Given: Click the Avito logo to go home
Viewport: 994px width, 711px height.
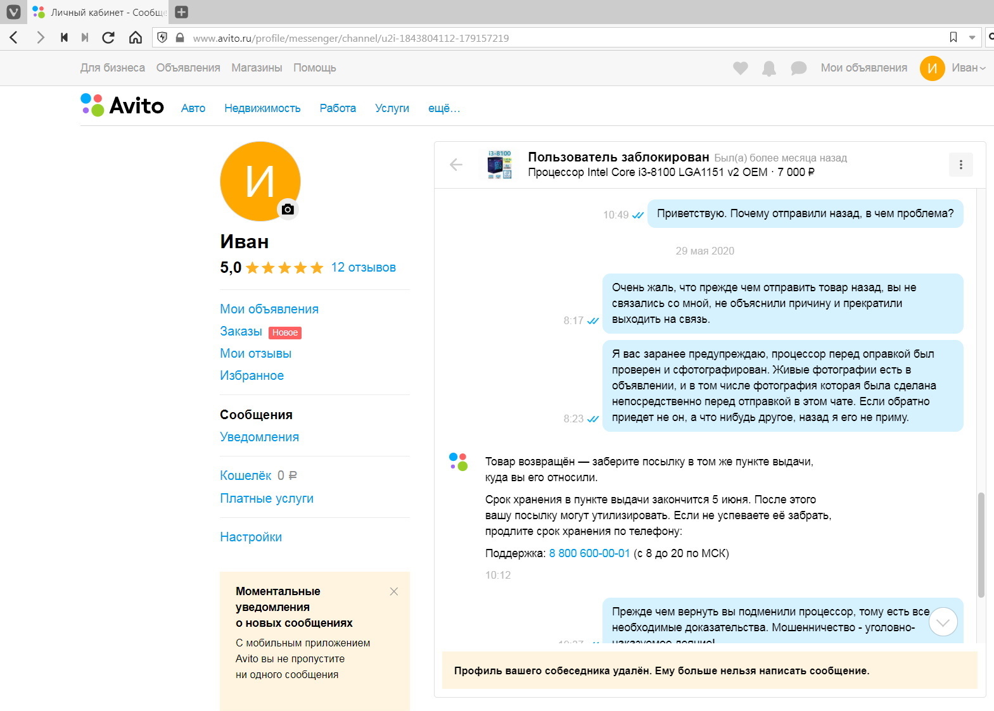Looking at the screenshot, I should click(x=122, y=105).
